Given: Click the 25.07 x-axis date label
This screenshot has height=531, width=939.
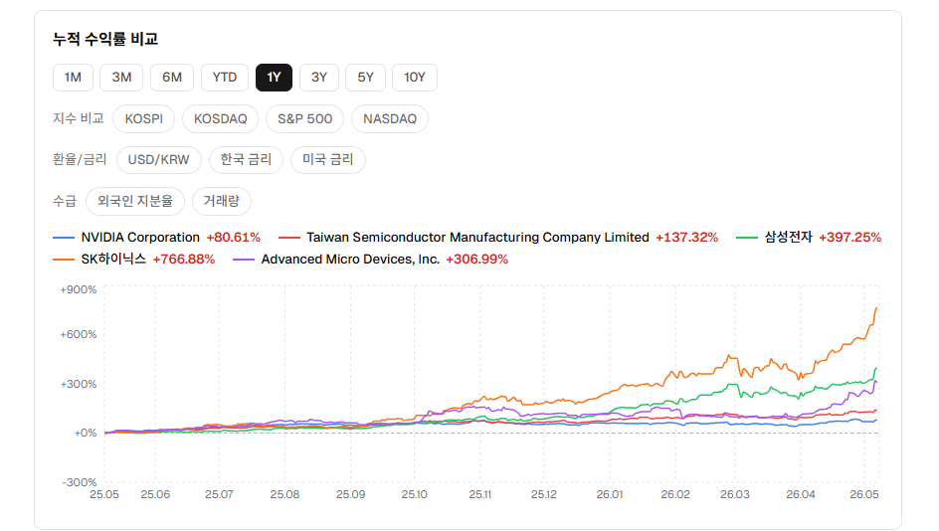Looking at the screenshot, I should click(x=219, y=494).
